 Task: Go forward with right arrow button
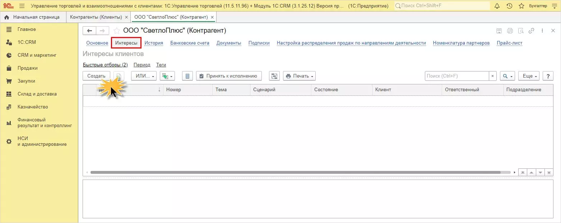click(102, 31)
